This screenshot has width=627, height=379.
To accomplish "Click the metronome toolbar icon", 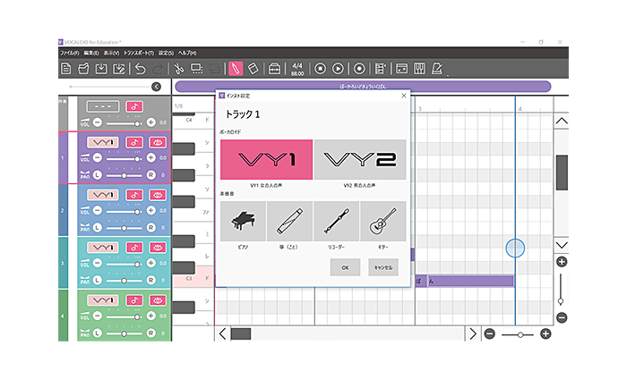I will [437, 69].
